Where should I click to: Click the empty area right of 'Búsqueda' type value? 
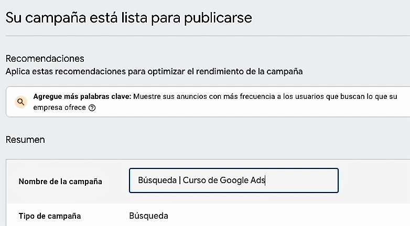click(288, 216)
